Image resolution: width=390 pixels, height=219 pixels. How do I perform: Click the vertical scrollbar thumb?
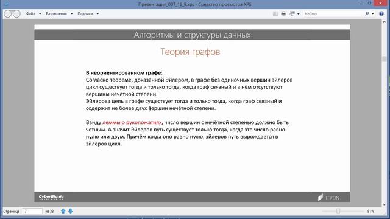pos(385,59)
